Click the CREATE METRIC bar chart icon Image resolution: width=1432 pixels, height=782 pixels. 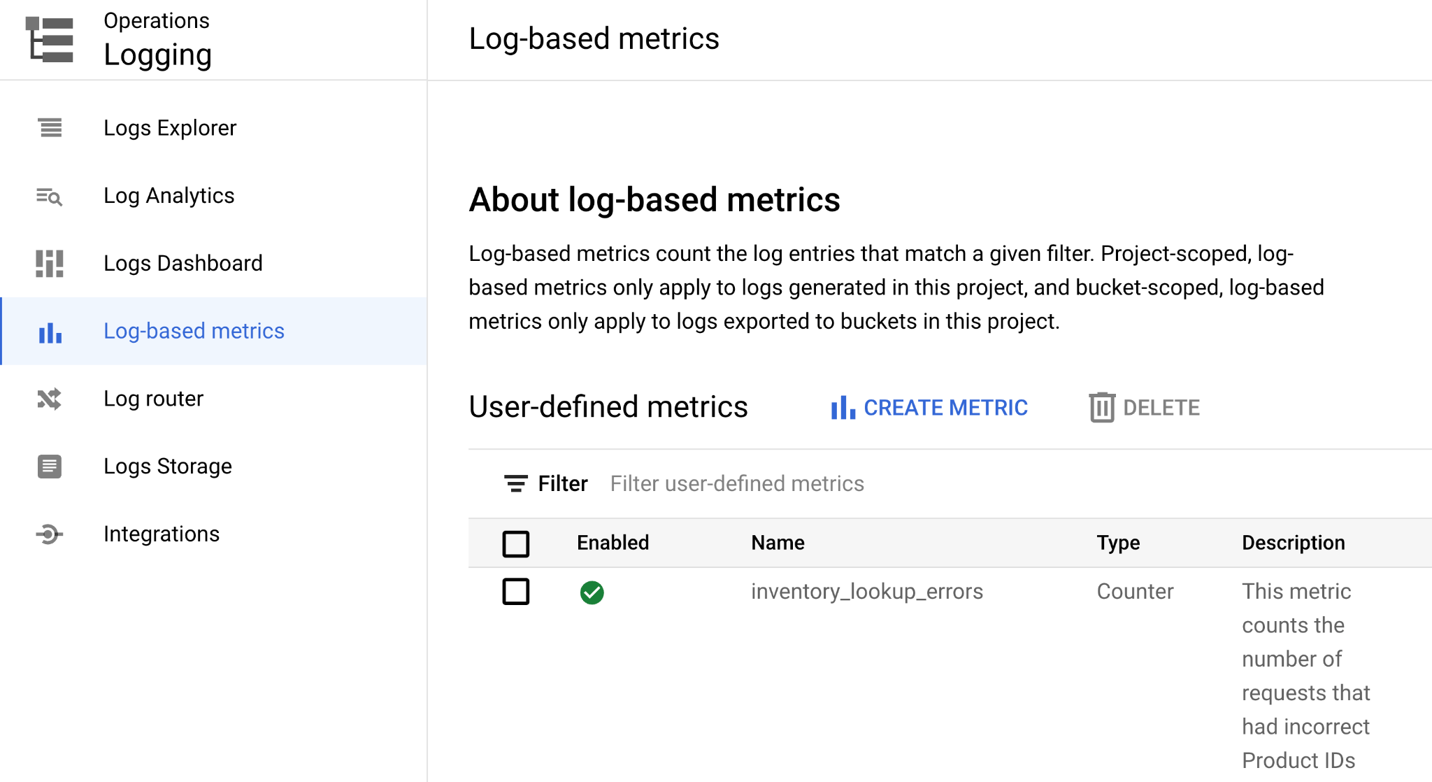[841, 406]
